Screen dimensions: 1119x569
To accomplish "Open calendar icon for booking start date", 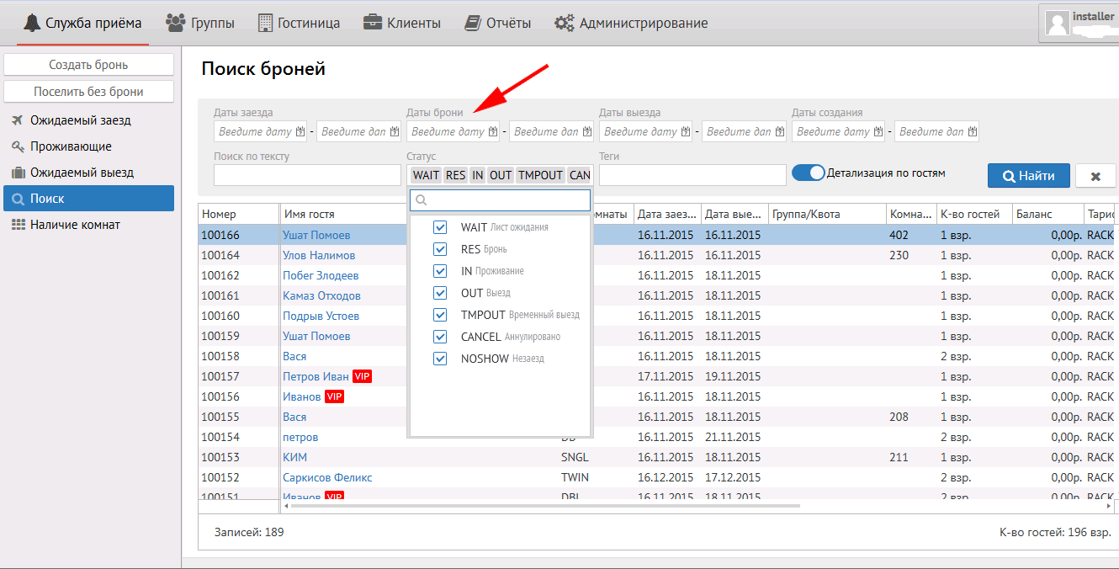I will tap(494, 132).
